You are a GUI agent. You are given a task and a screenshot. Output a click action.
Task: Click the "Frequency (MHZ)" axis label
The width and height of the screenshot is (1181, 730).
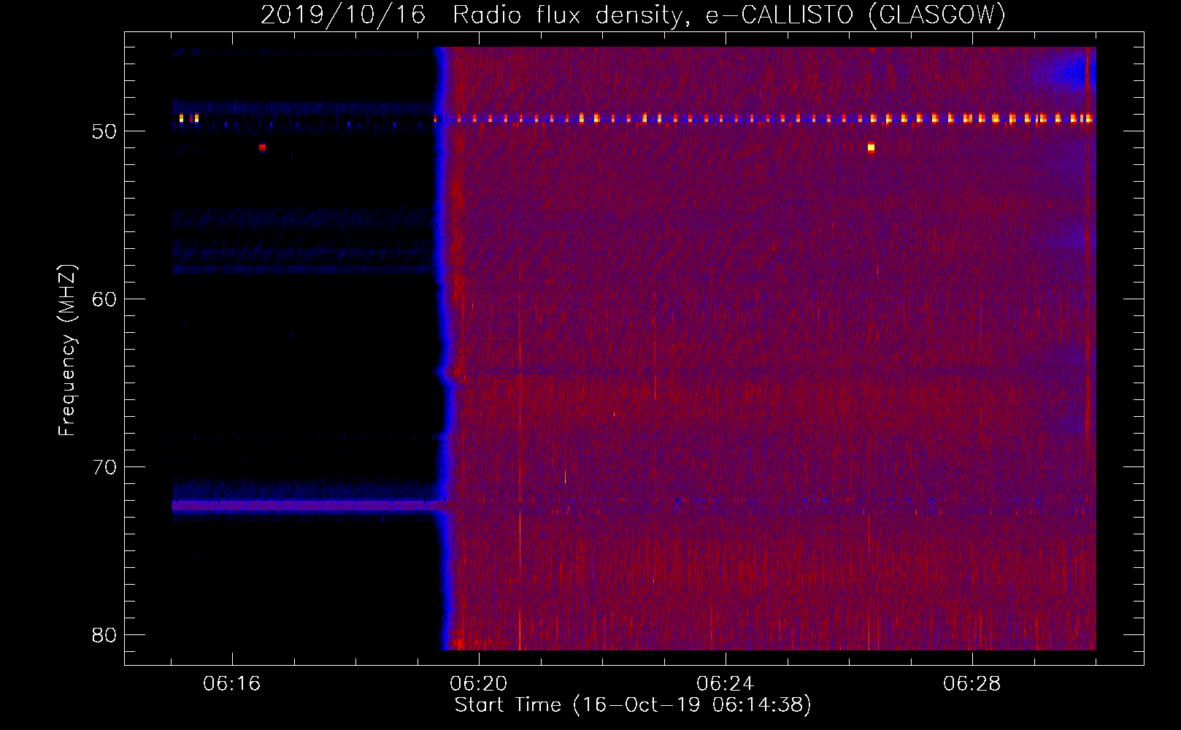coord(67,350)
